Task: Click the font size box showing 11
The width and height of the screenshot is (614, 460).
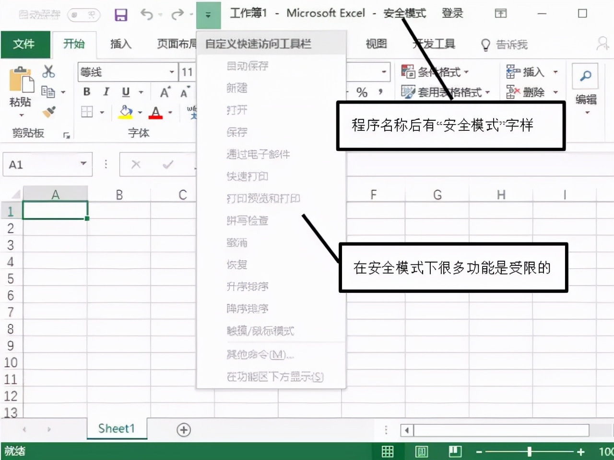Action: tap(187, 72)
